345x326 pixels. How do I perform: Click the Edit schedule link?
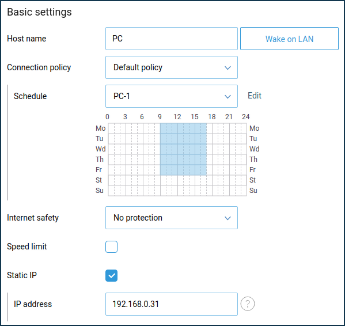pos(255,96)
